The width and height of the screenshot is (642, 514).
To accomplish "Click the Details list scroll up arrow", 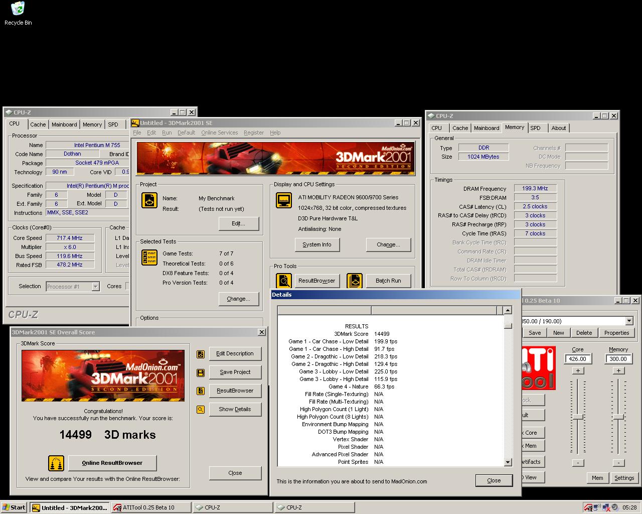I will pyautogui.click(x=508, y=311).
